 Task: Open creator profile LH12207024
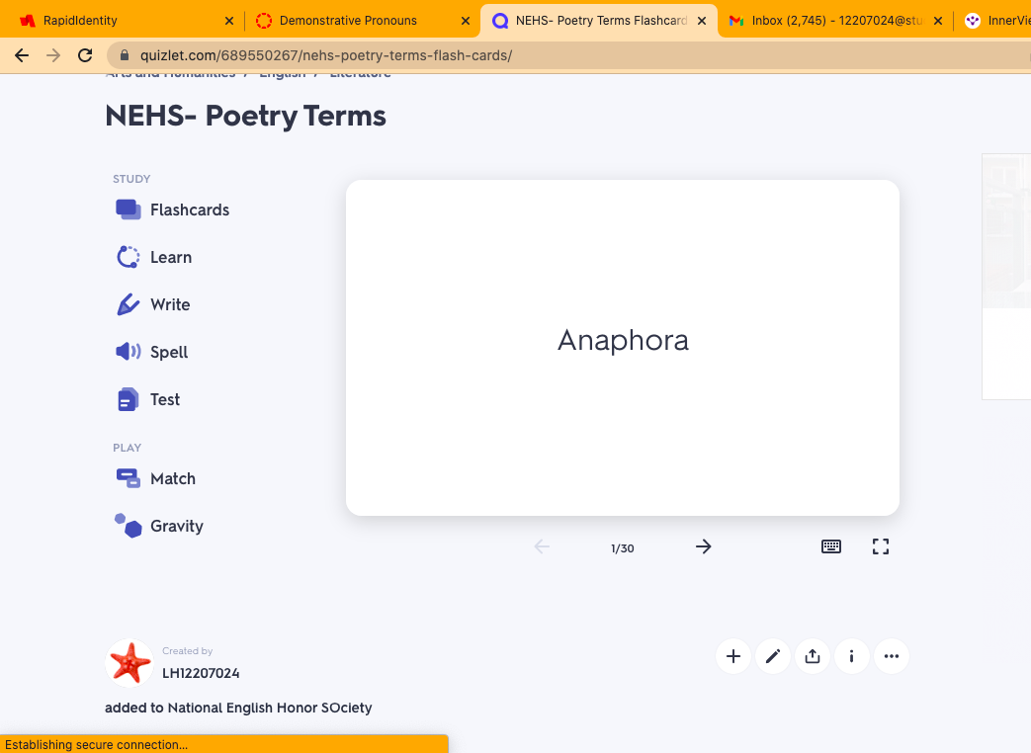click(x=201, y=673)
